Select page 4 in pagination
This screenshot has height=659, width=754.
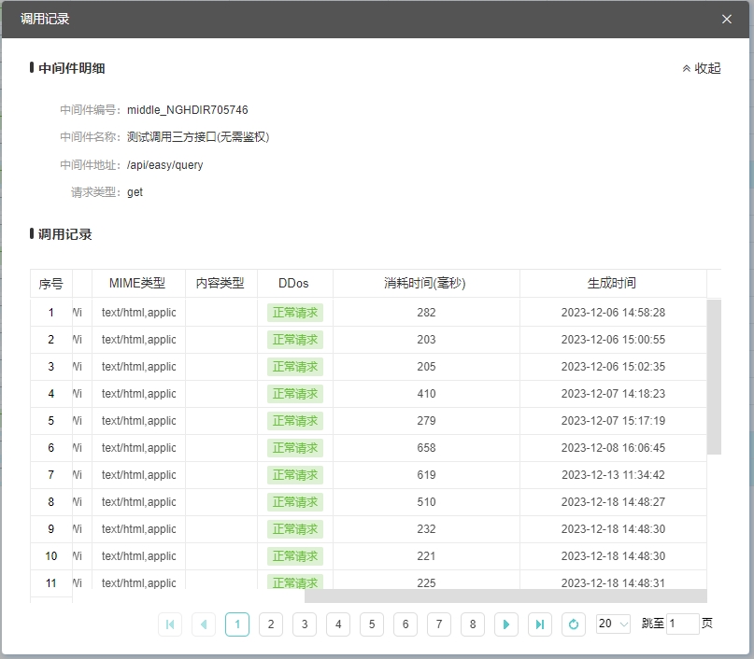tap(338, 624)
